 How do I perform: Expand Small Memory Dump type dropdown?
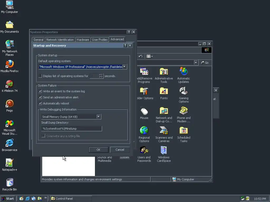pyautogui.click(x=99, y=117)
